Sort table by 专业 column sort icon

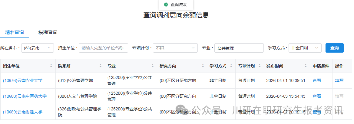coord(152,66)
